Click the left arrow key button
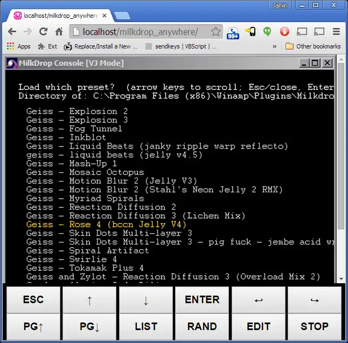The image size is (348, 343). point(259,300)
